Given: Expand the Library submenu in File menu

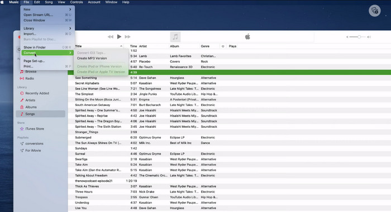Looking at the screenshot, I should (47, 28).
